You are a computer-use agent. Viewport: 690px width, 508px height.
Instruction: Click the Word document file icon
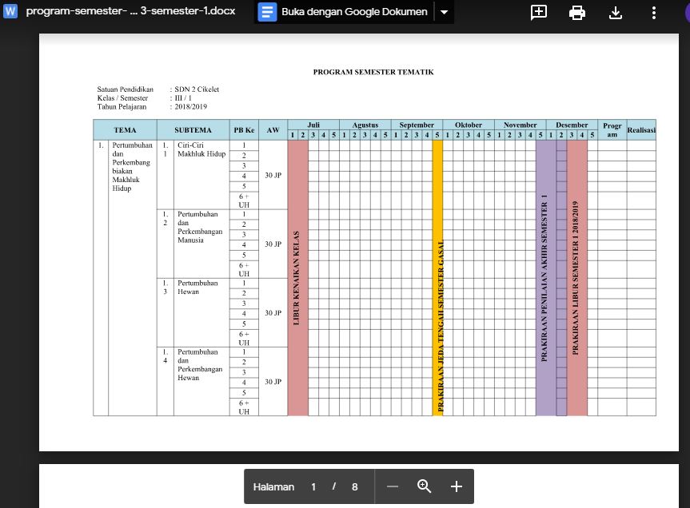[x=10, y=11]
